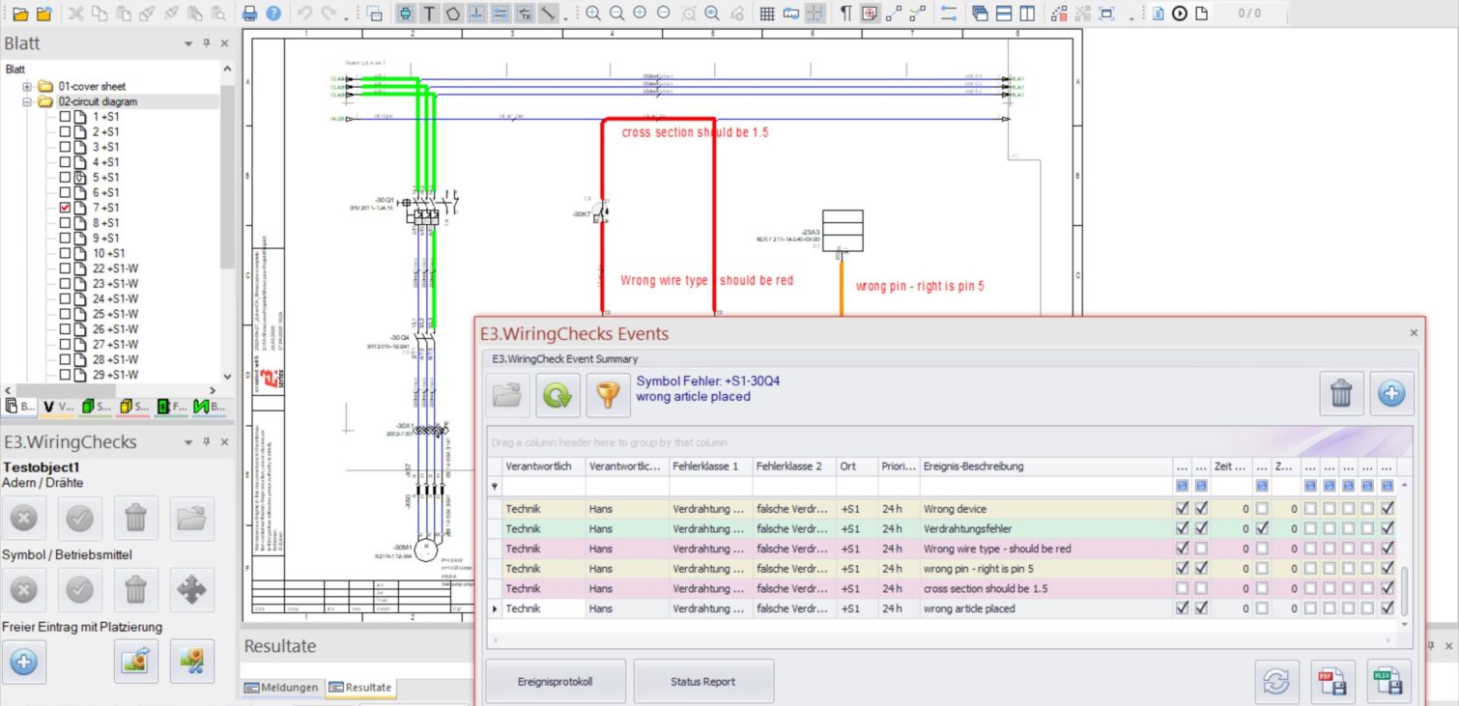Click the trash icon in WiringChecks Events
This screenshot has width=1459, height=706.
point(1341,394)
